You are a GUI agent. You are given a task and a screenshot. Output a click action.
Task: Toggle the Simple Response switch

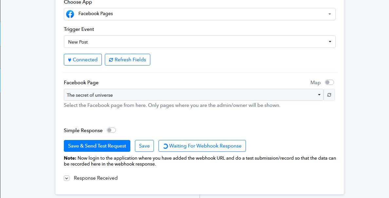tap(111, 130)
